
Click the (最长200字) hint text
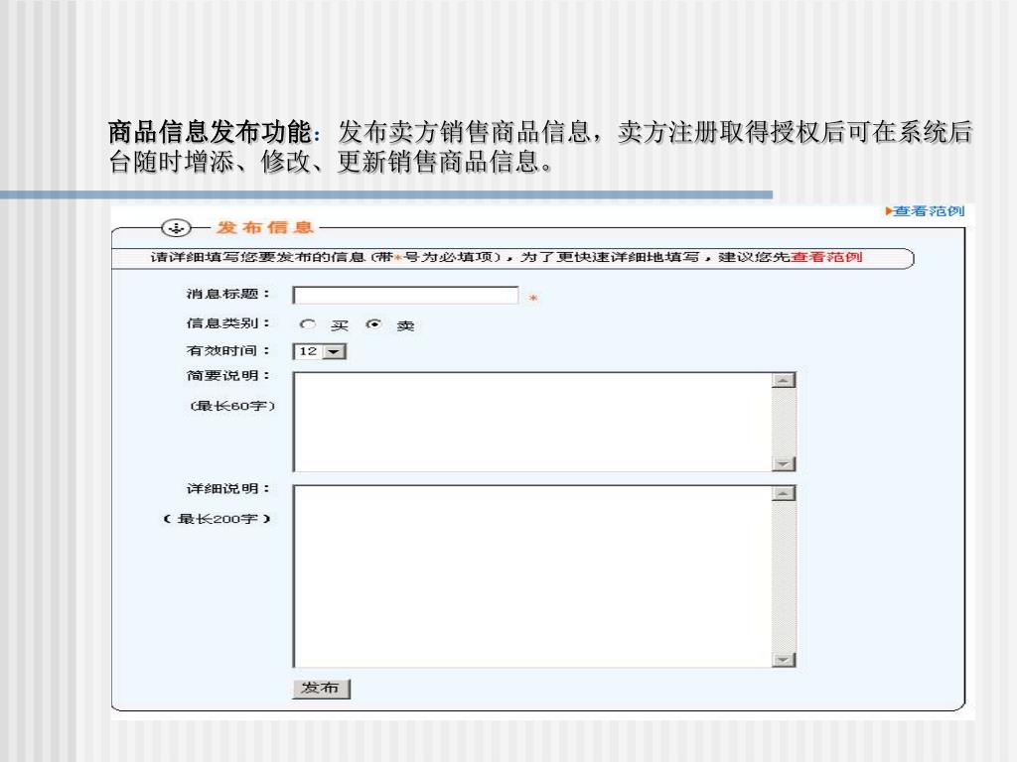218,519
